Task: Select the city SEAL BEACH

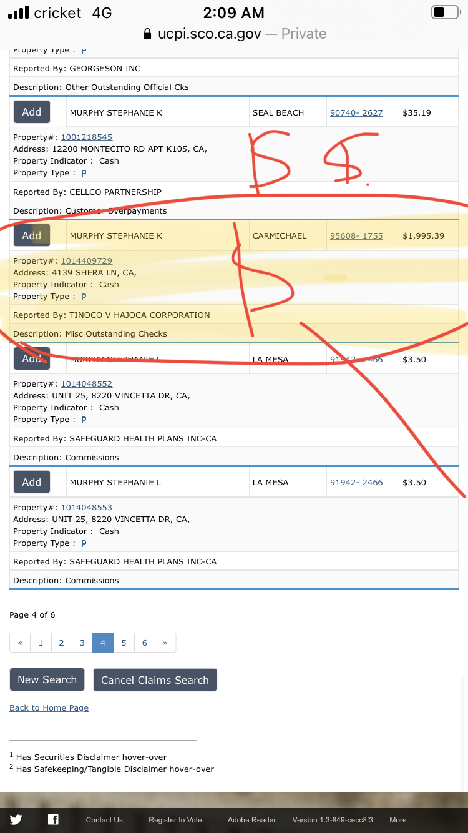Action: pyautogui.click(x=278, y=112)
